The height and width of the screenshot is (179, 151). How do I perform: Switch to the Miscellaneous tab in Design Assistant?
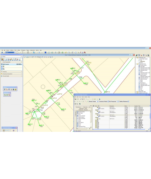[78, 107]
